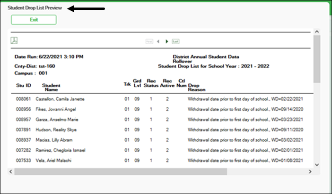
Task: Click the vertical scrollbar thumb
Action: [317, 59]
